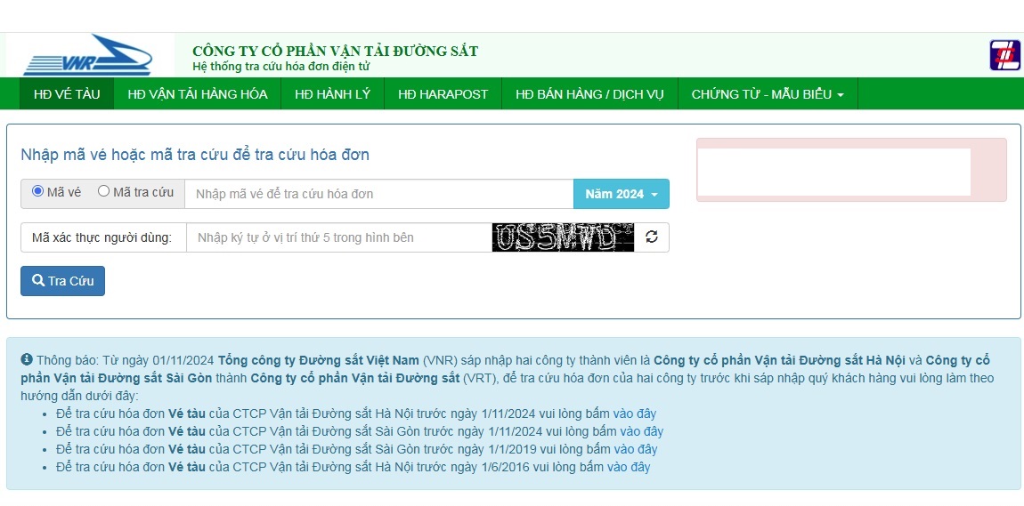This screenshot has height=506, width=1024.
Task: Open 'vào đây' link for Sài Gòn before 1/1/2019
Action: point(635,449)
